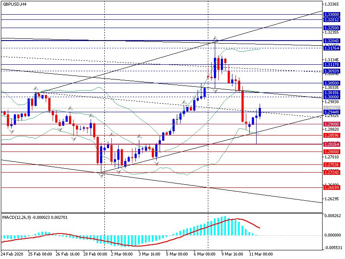
Task: Click the GBPUSD,H4 chart title
Action: point(15,4)
